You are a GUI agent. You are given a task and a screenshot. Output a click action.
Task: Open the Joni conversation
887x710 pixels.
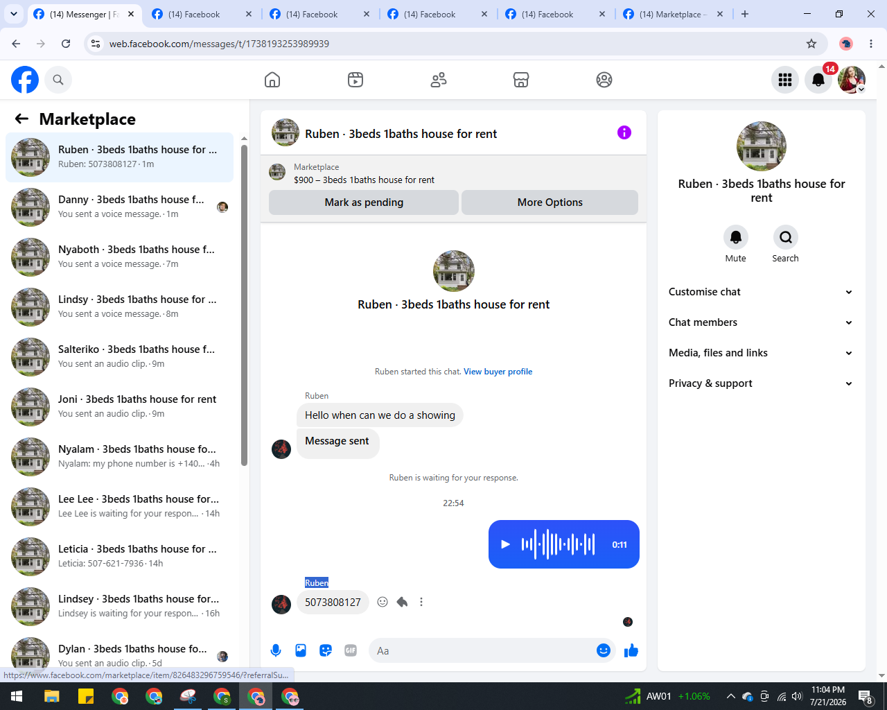tap(119, 407)
